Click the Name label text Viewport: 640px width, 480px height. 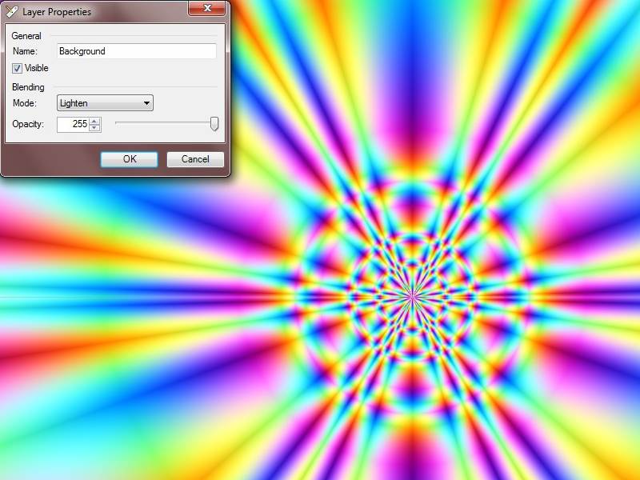tap(25, 51)
